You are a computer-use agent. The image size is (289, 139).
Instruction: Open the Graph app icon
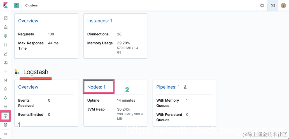(6, 98)
